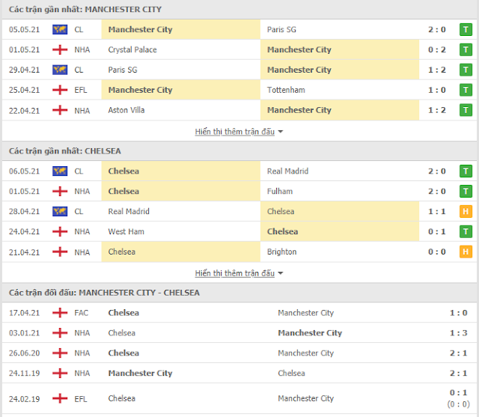Viewport: 479px width, 417px height.
Task: Click the orange H badge for Real Madrid vs Chelsea
Action: tap(466, 211)
